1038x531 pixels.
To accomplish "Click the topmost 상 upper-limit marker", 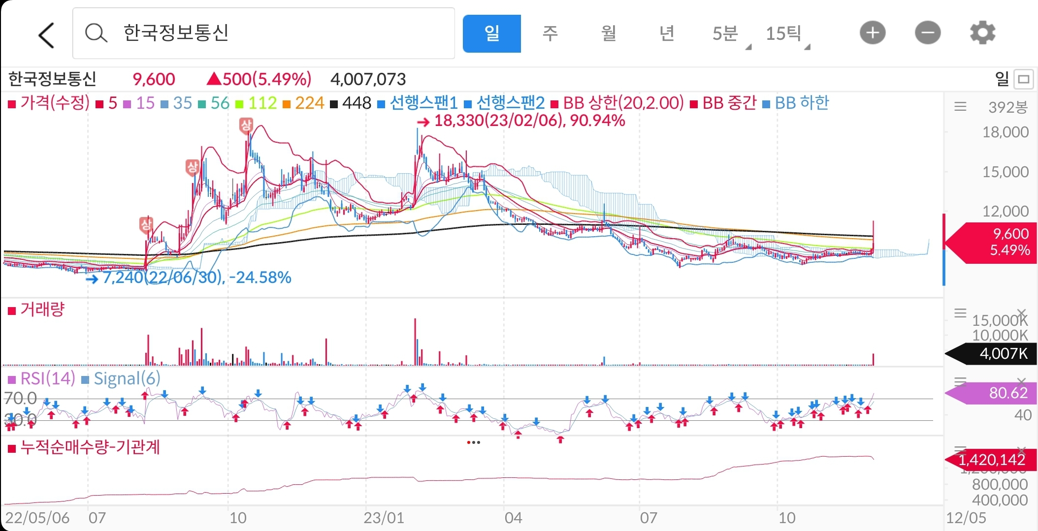I will [x=246, y=125].
